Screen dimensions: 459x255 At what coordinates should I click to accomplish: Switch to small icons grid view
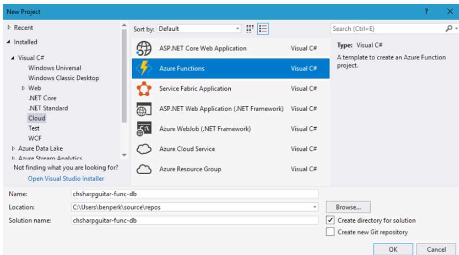pos(250,29)
